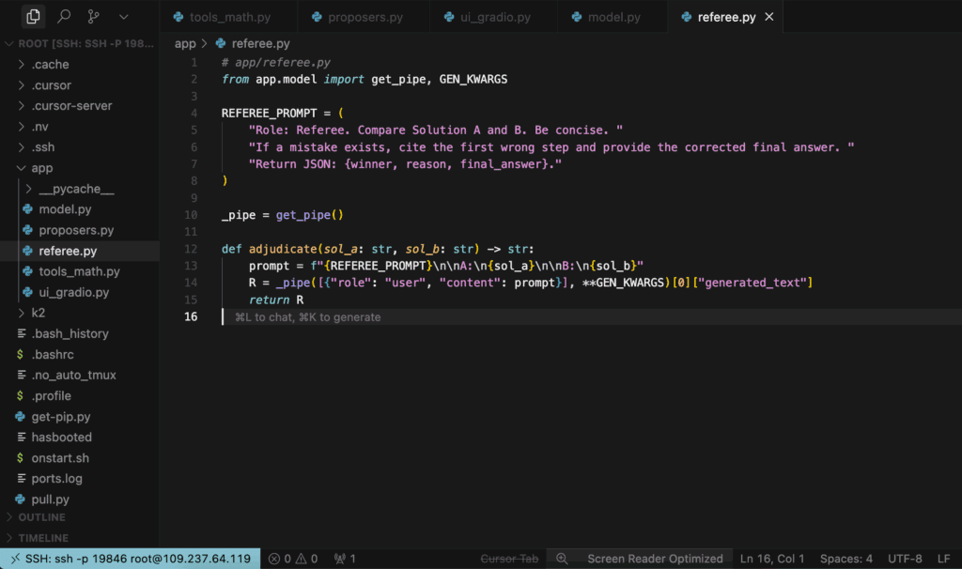Open the Source Control view icon
Image resolution: width=962 pixels, height=569 pixels.
click(x=93, y=17)
